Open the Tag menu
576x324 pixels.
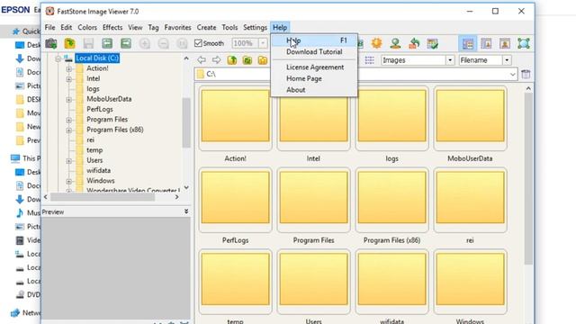point(154,28)
